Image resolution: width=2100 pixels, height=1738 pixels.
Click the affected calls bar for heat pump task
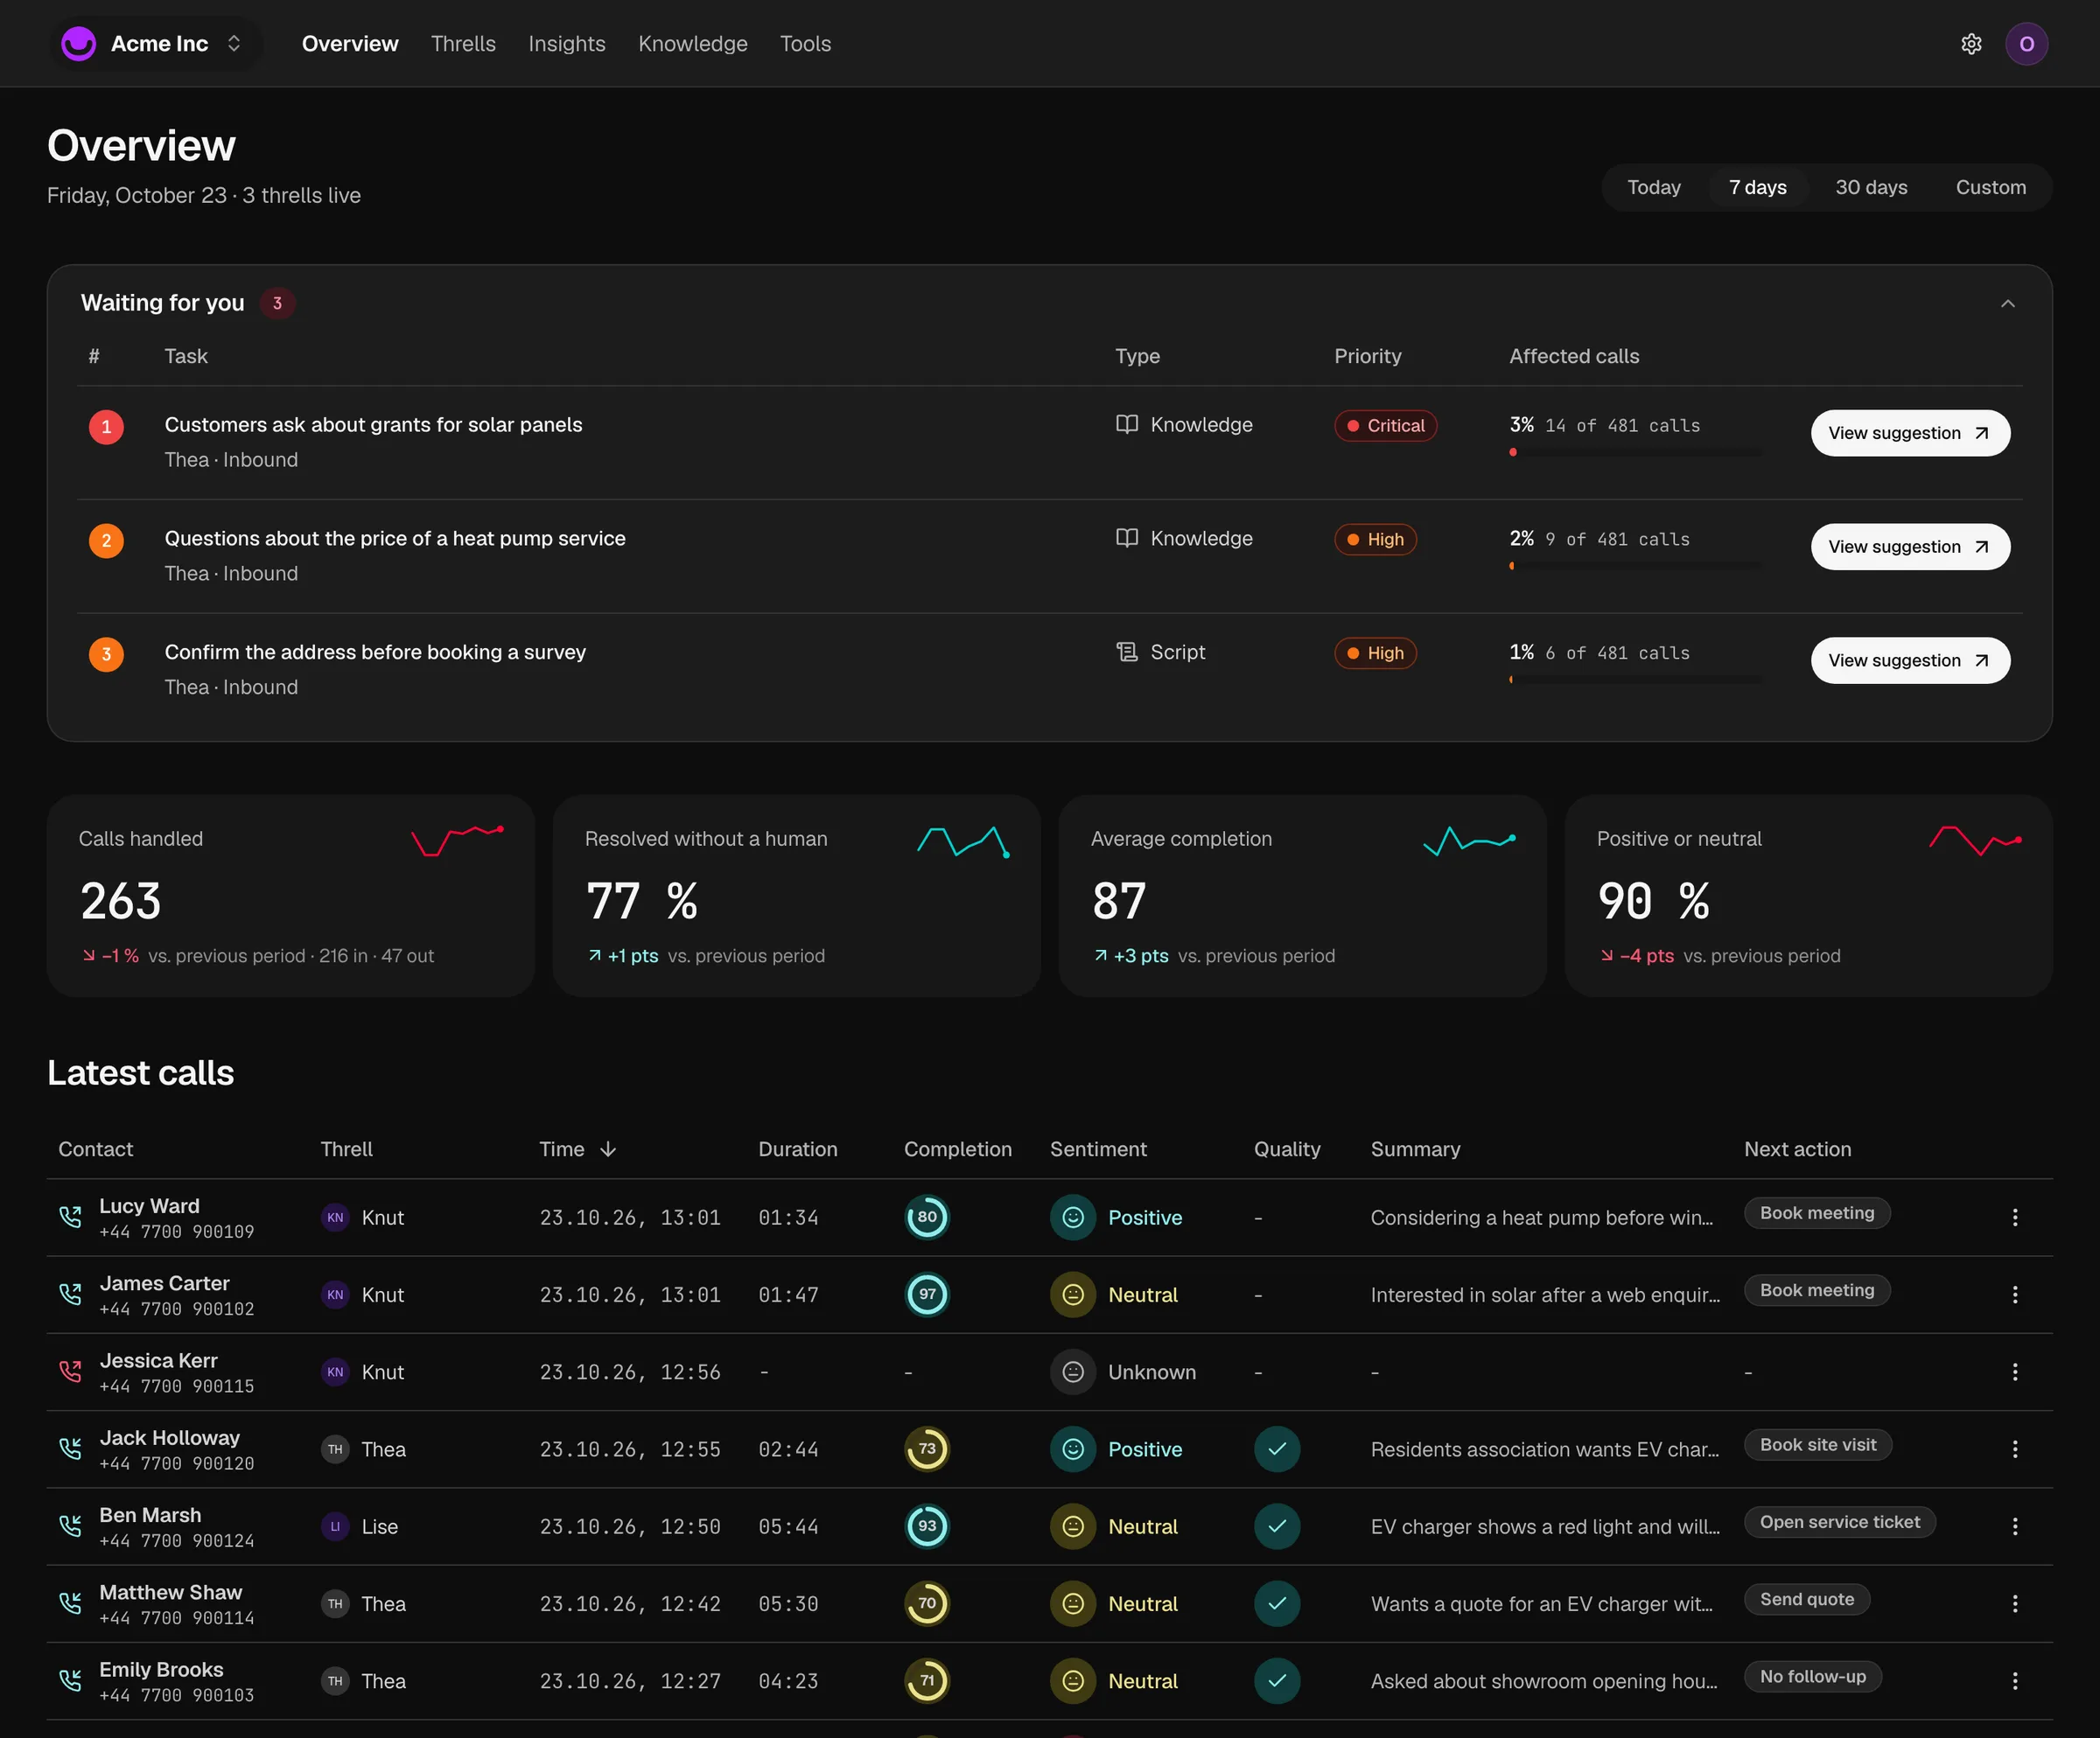[x=1635, y=566]
